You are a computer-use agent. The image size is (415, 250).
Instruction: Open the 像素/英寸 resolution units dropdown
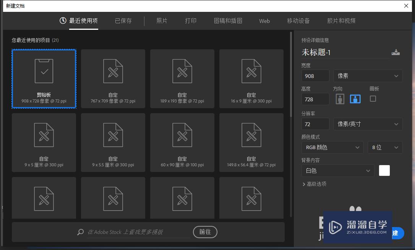[x=368, y=124]
